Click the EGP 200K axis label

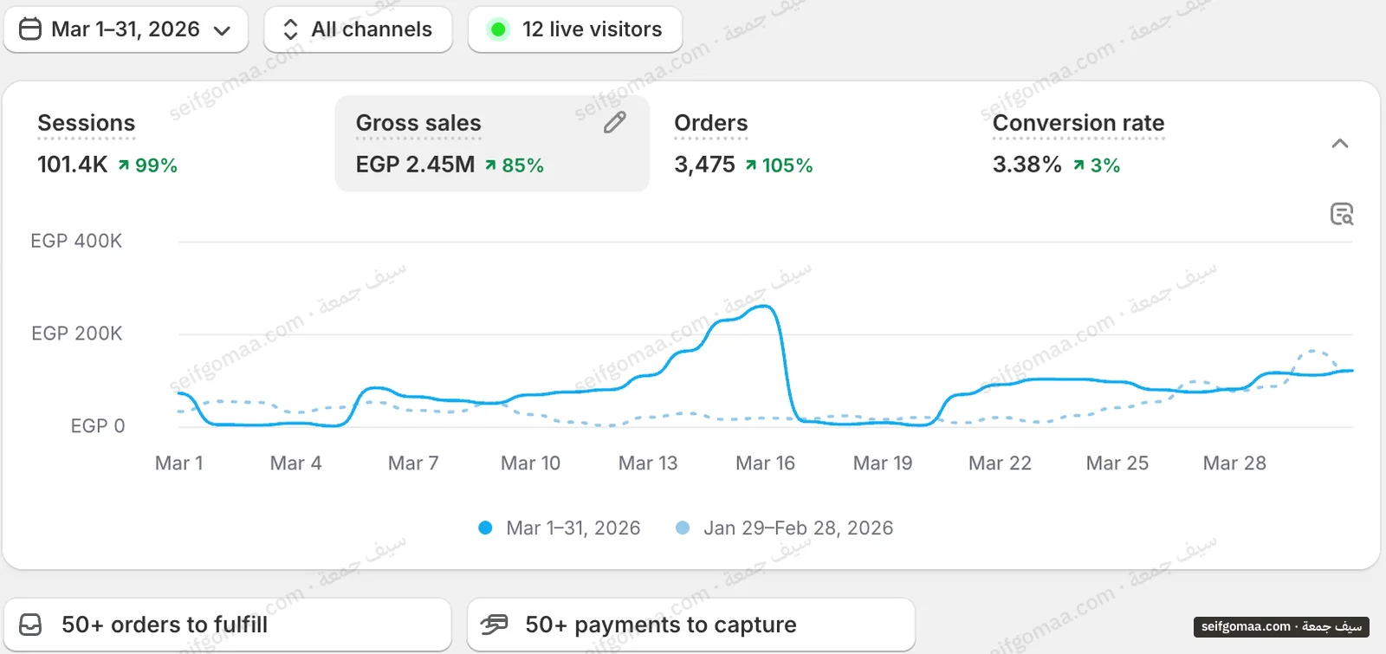point(76,333)
